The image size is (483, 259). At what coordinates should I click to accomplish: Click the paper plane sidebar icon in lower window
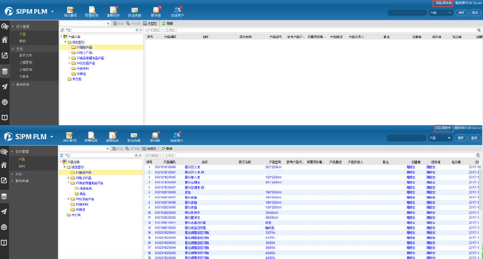tap(5, 212)
